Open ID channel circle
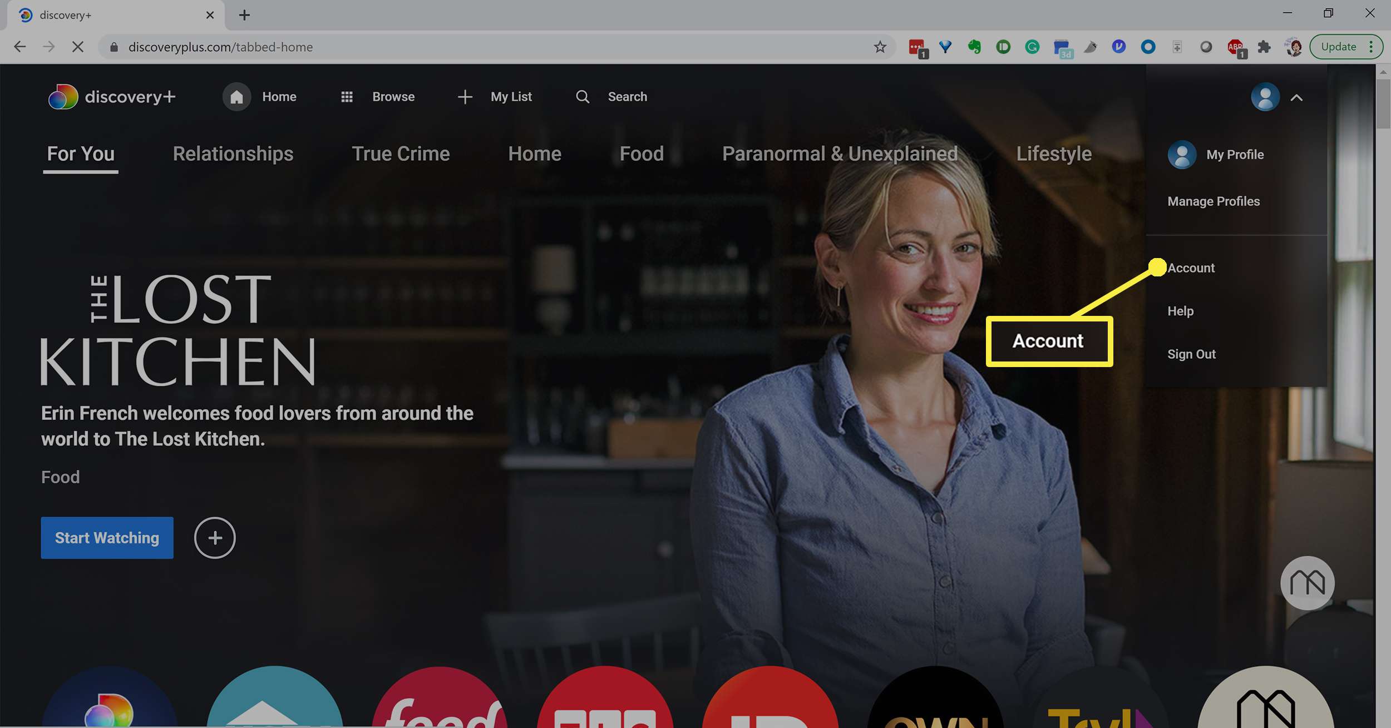Viewport: 1391px width, 728px height. [770, 697]
